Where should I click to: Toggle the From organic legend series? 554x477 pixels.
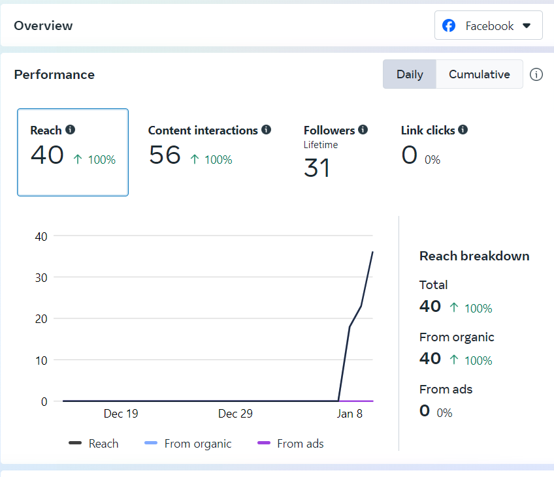tap(188, 444)
